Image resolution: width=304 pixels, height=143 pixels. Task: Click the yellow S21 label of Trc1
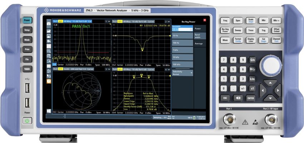pos(60,21)
